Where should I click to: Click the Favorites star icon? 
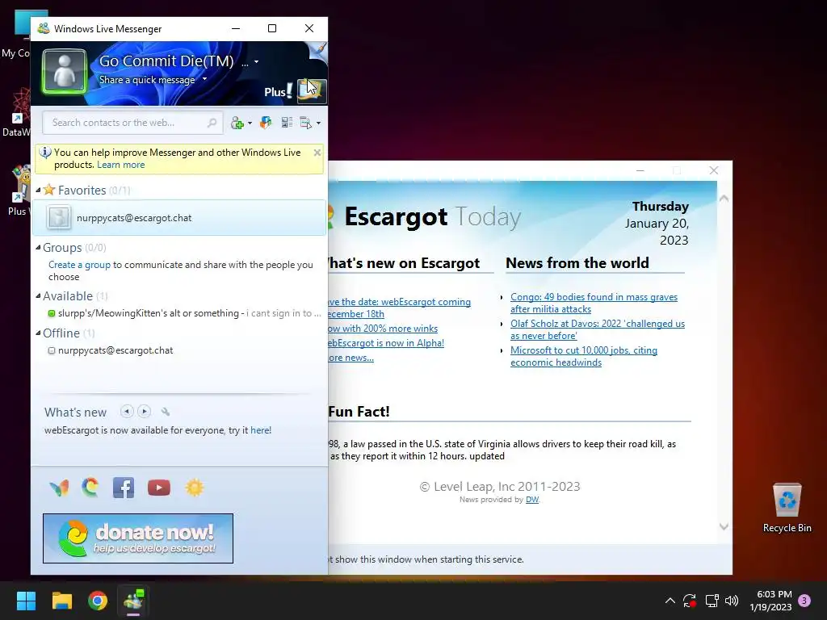pyautogui.click(x=49, y=189)
